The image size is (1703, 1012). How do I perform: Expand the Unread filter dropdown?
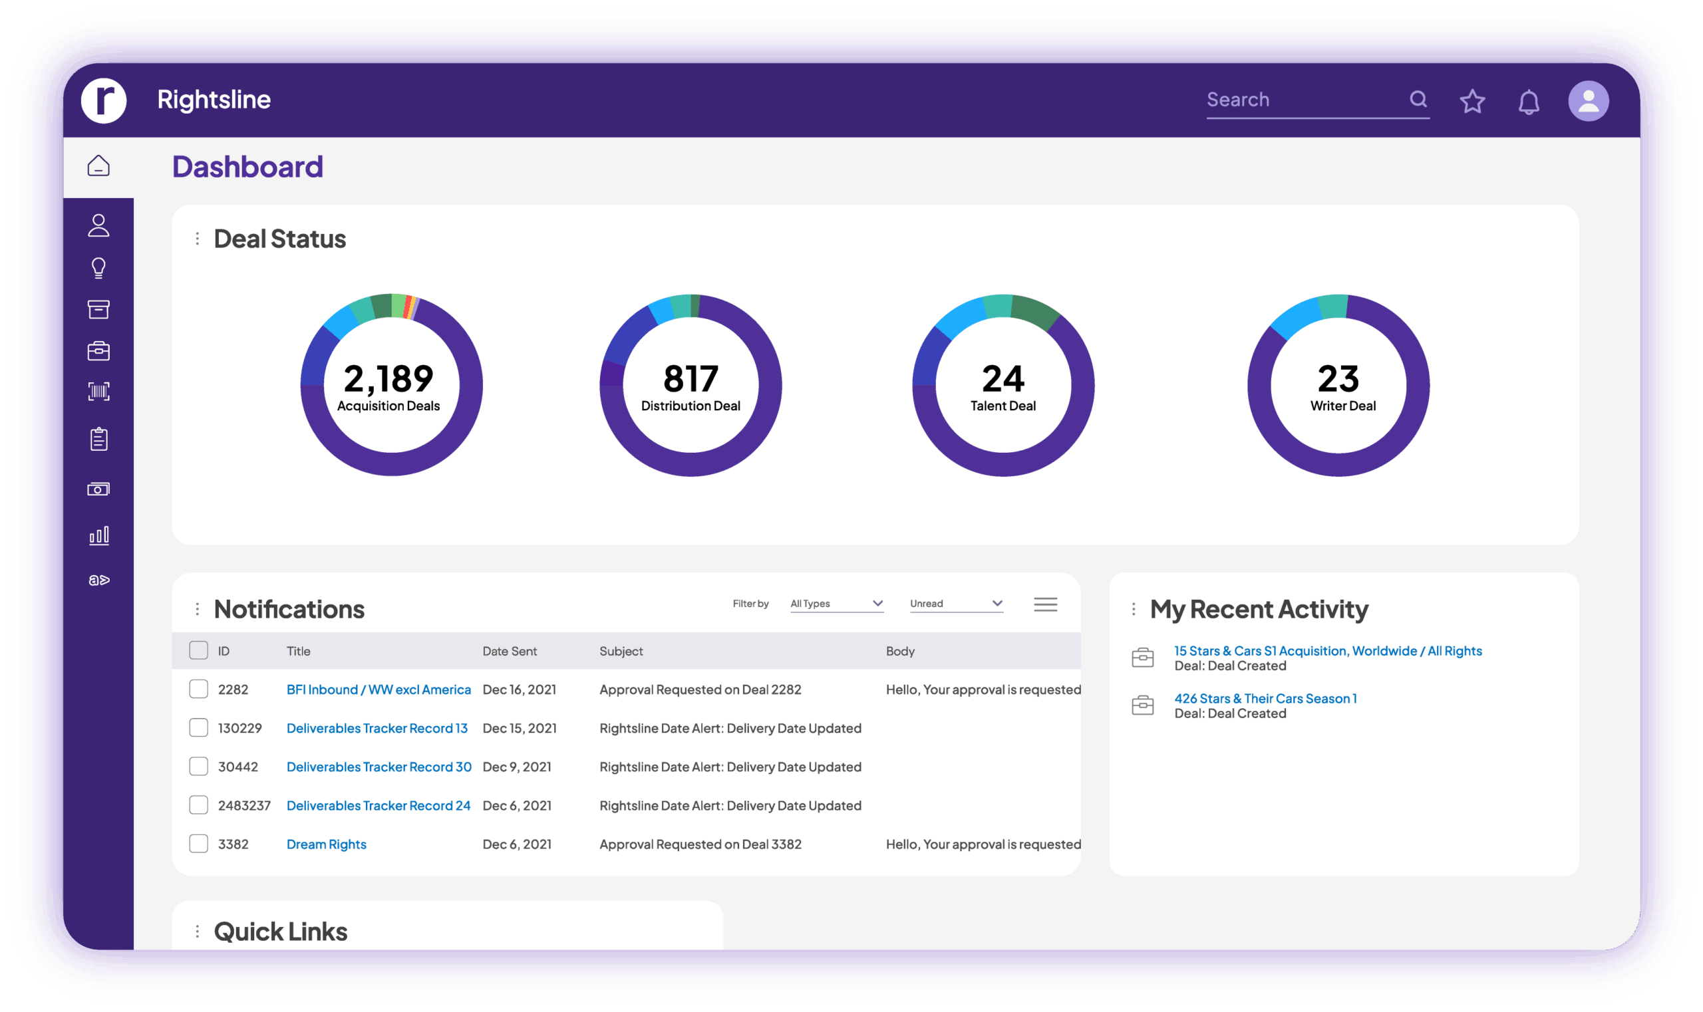coord(956,604)
